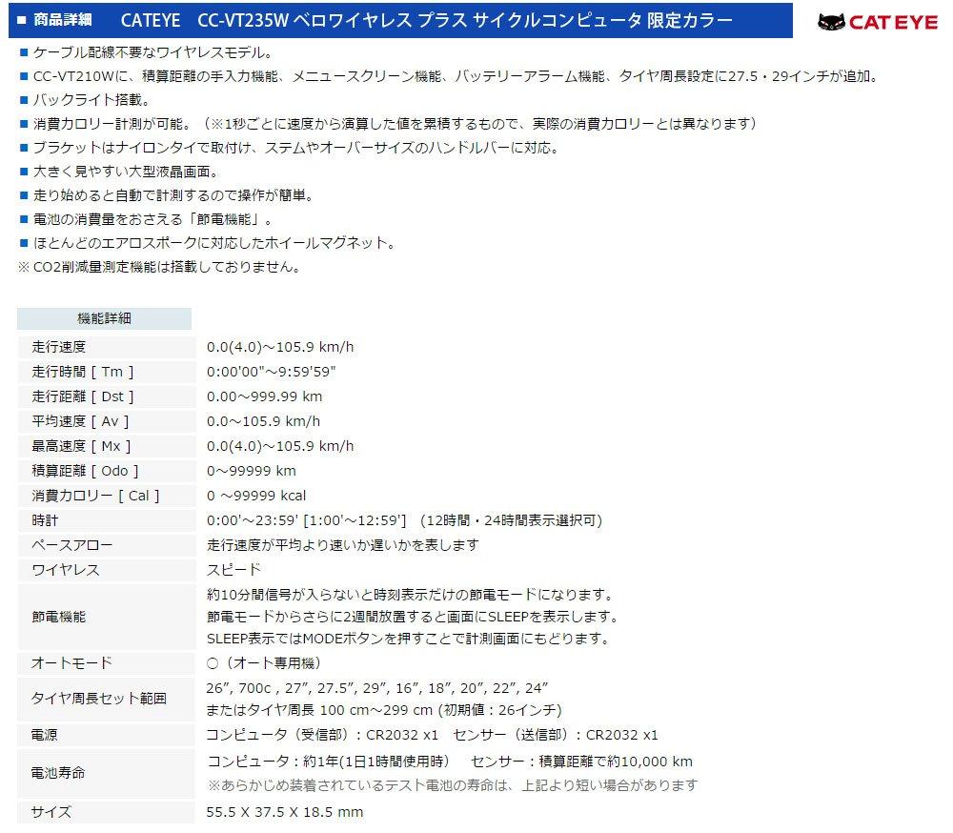Click the circle mark in オートモード row
953x833 pixels.
tap(213, 663)
